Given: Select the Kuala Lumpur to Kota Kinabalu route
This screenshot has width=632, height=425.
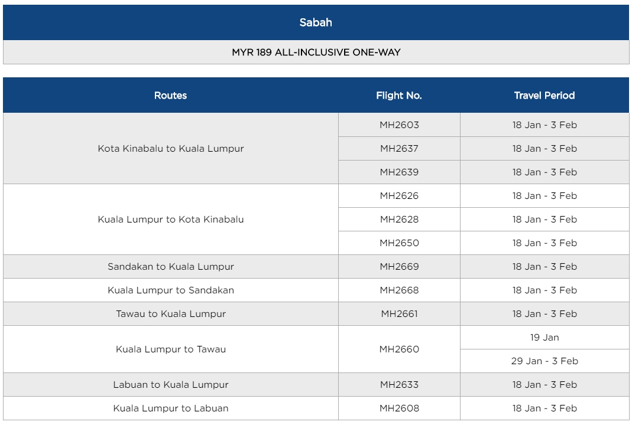Looking at the screenshot, I should point(170,220).
